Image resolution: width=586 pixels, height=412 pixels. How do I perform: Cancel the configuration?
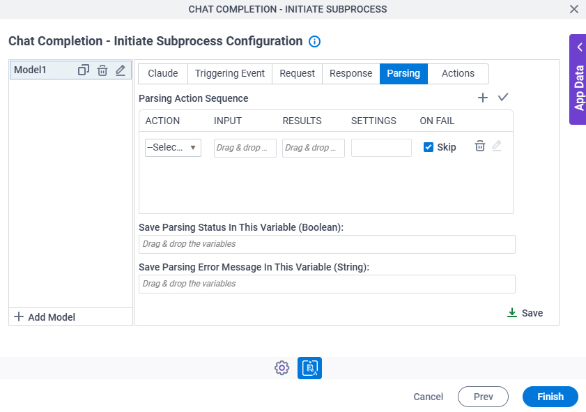click(429, 397)
